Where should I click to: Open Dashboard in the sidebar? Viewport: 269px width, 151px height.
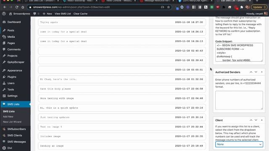coord(14,22)
